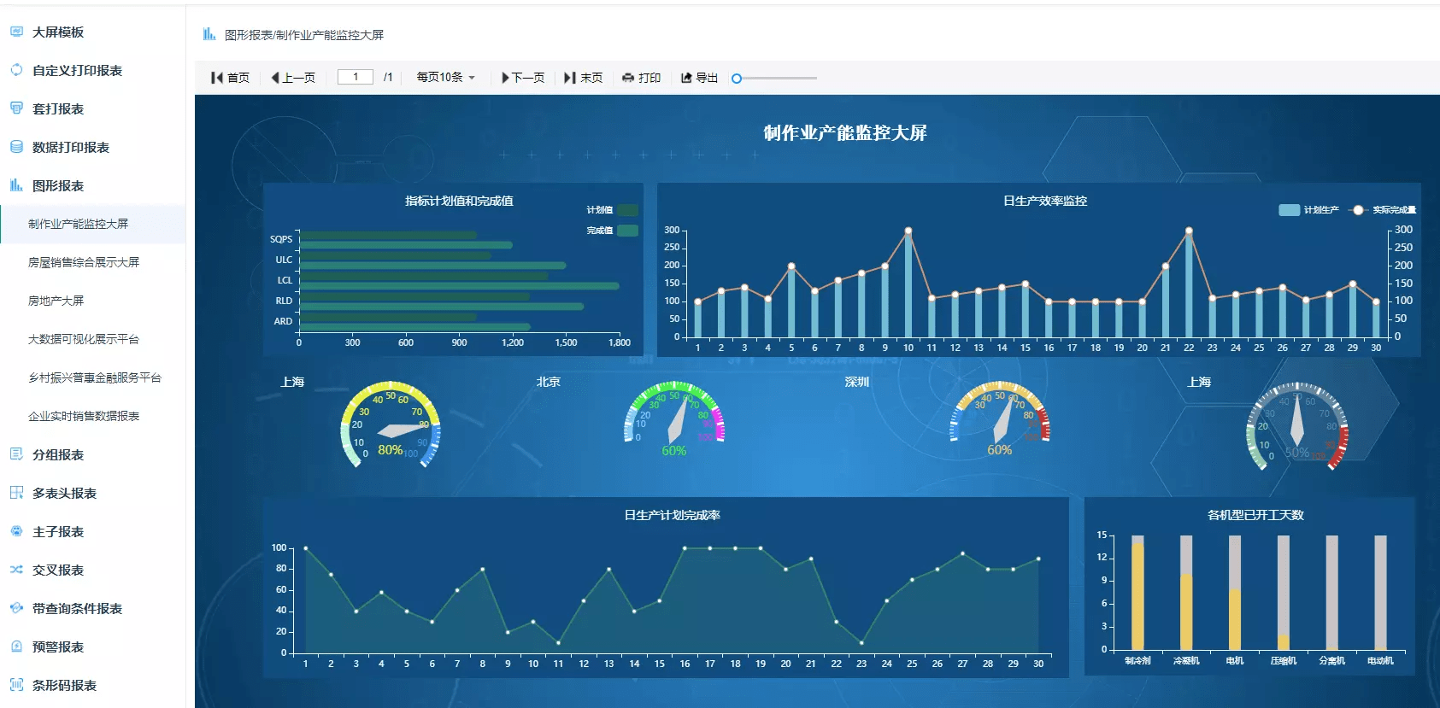Click the 大屏模板 sidebar icon

click(16, 32)
